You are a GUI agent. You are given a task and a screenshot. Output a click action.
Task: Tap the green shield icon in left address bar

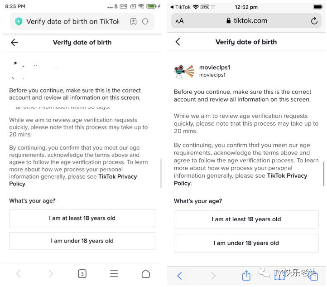click(19, 21)
